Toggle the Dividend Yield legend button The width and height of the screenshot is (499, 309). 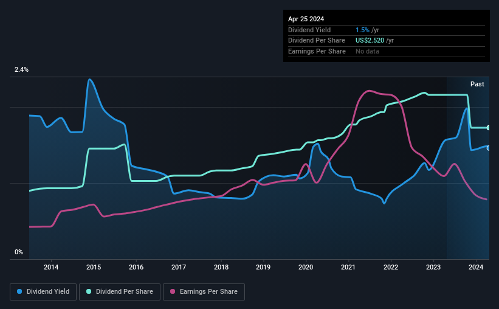[43, 291]
